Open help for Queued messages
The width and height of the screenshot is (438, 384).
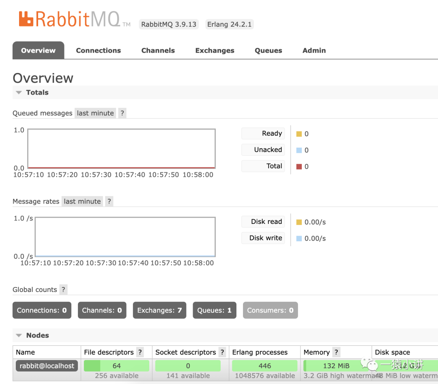[x=122, y=113]
